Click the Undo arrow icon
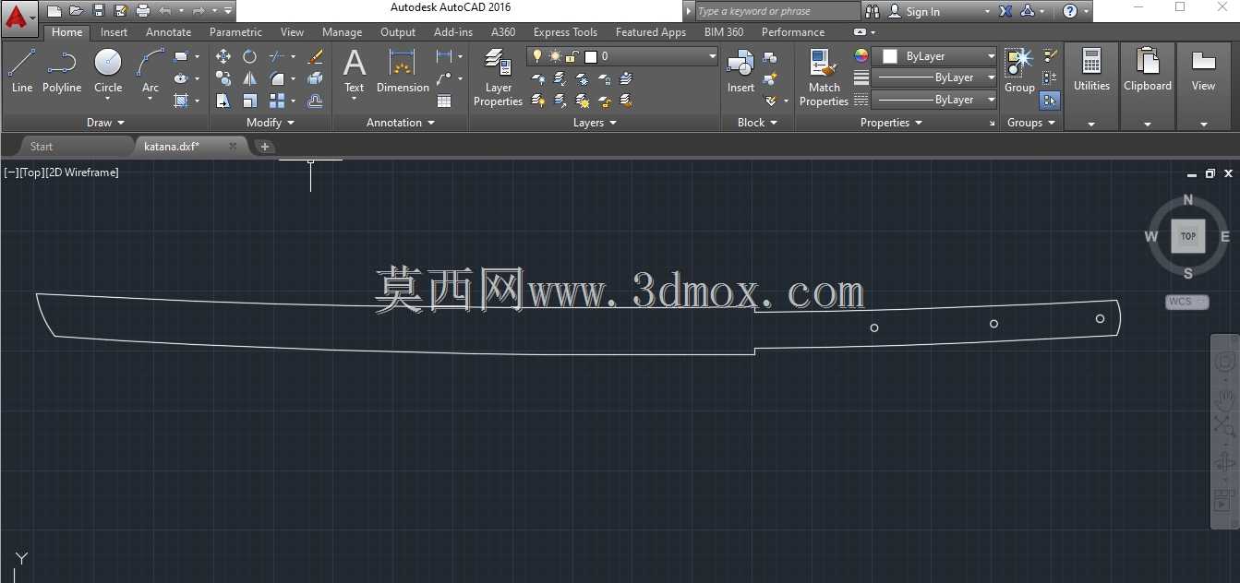1240x583 pixels. click(x=165, y=11)
